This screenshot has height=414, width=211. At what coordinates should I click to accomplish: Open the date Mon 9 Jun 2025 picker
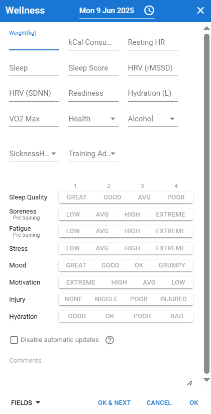click(107, 11)
